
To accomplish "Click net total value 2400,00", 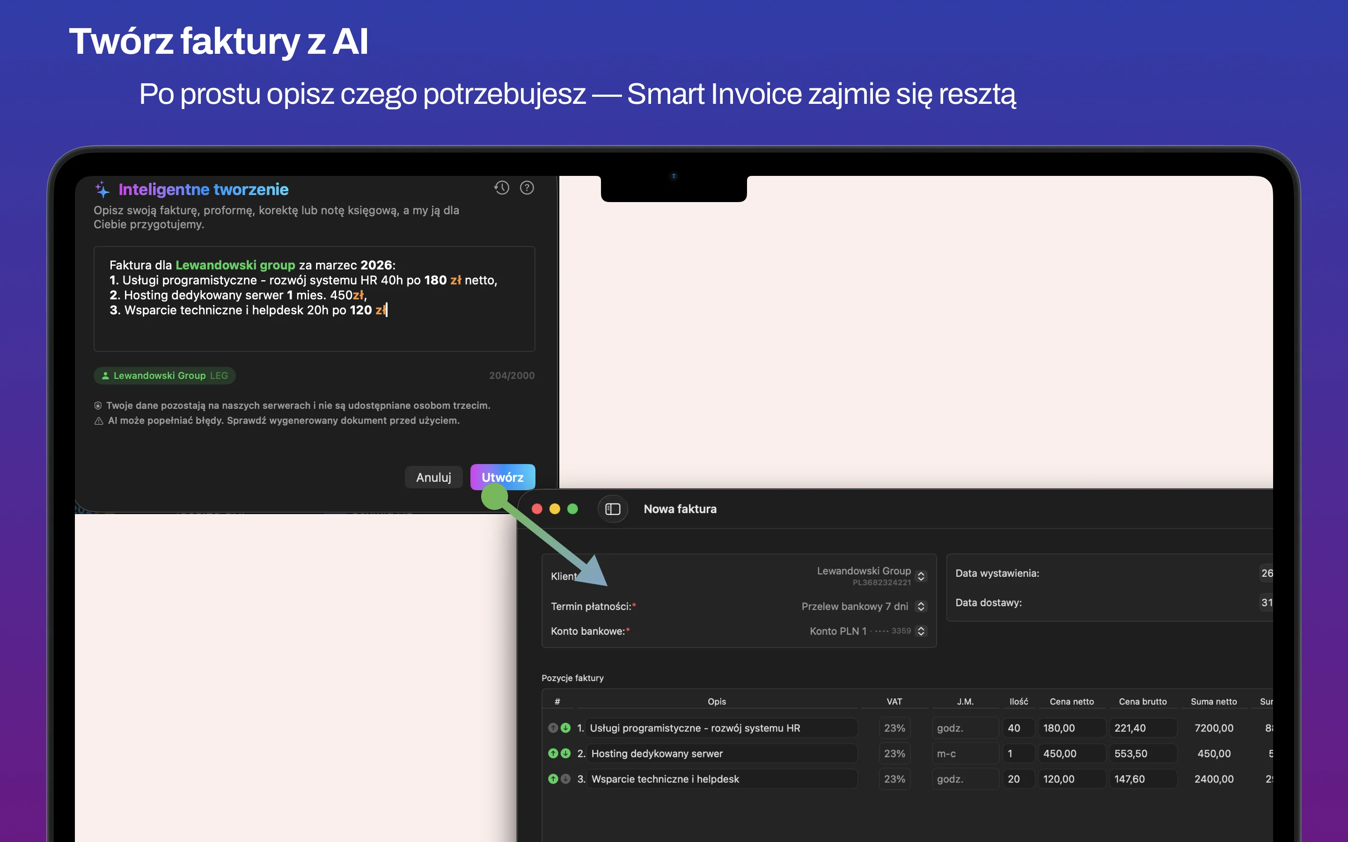I will tap(1214, 779).
